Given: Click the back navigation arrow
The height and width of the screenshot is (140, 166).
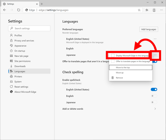Looking at the screenshot, I should 5,10.
